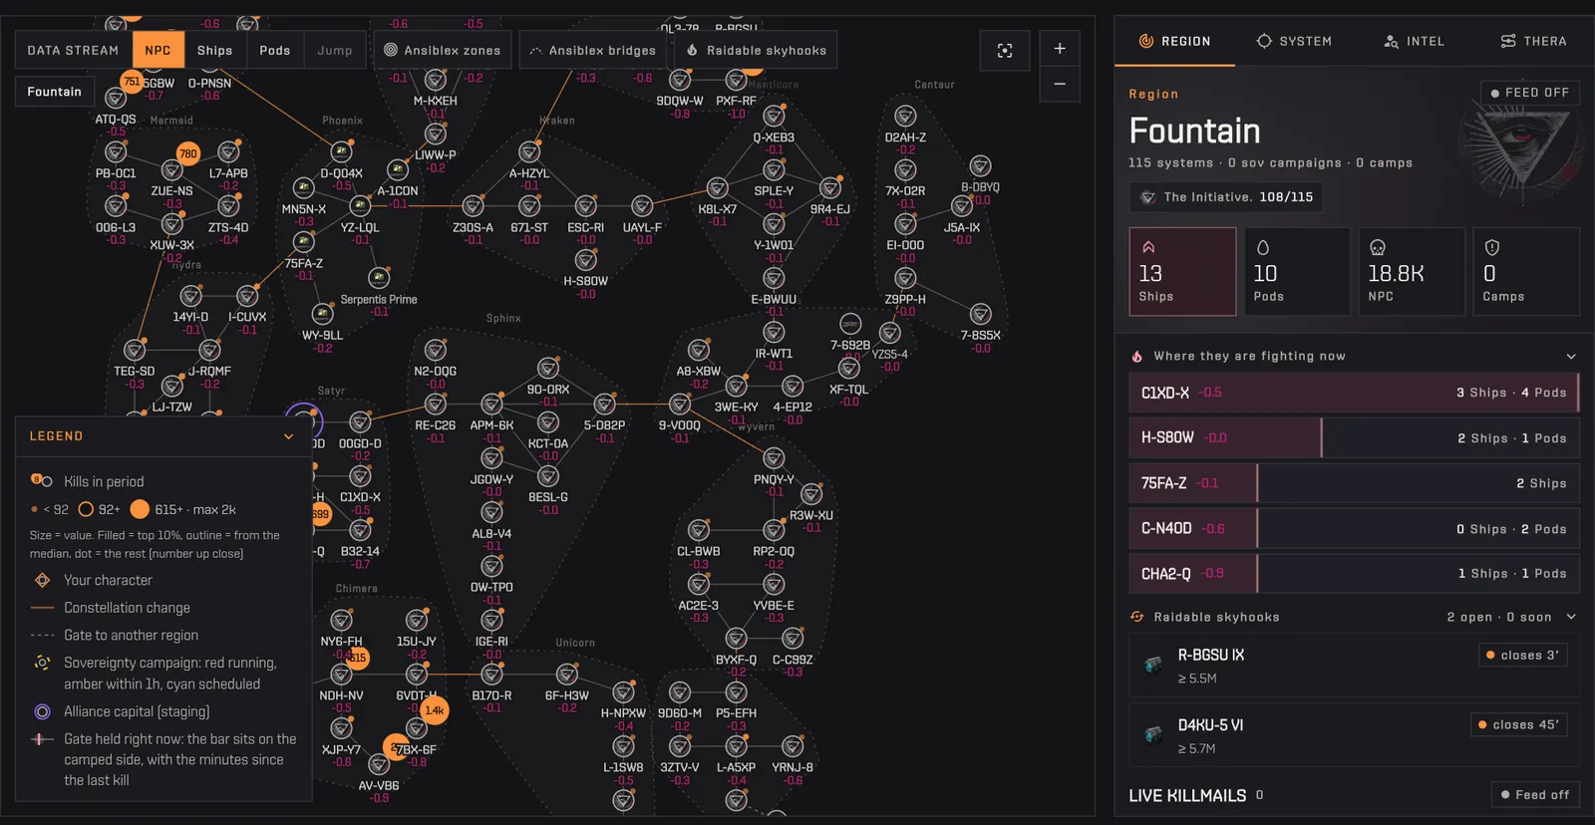Click the H-S80W system node icon
The height and width of the screenshot is (825, 1595).
coord(586,260)
